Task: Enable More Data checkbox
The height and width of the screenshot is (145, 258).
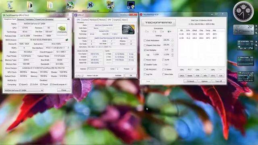Action: click(163, 74)
